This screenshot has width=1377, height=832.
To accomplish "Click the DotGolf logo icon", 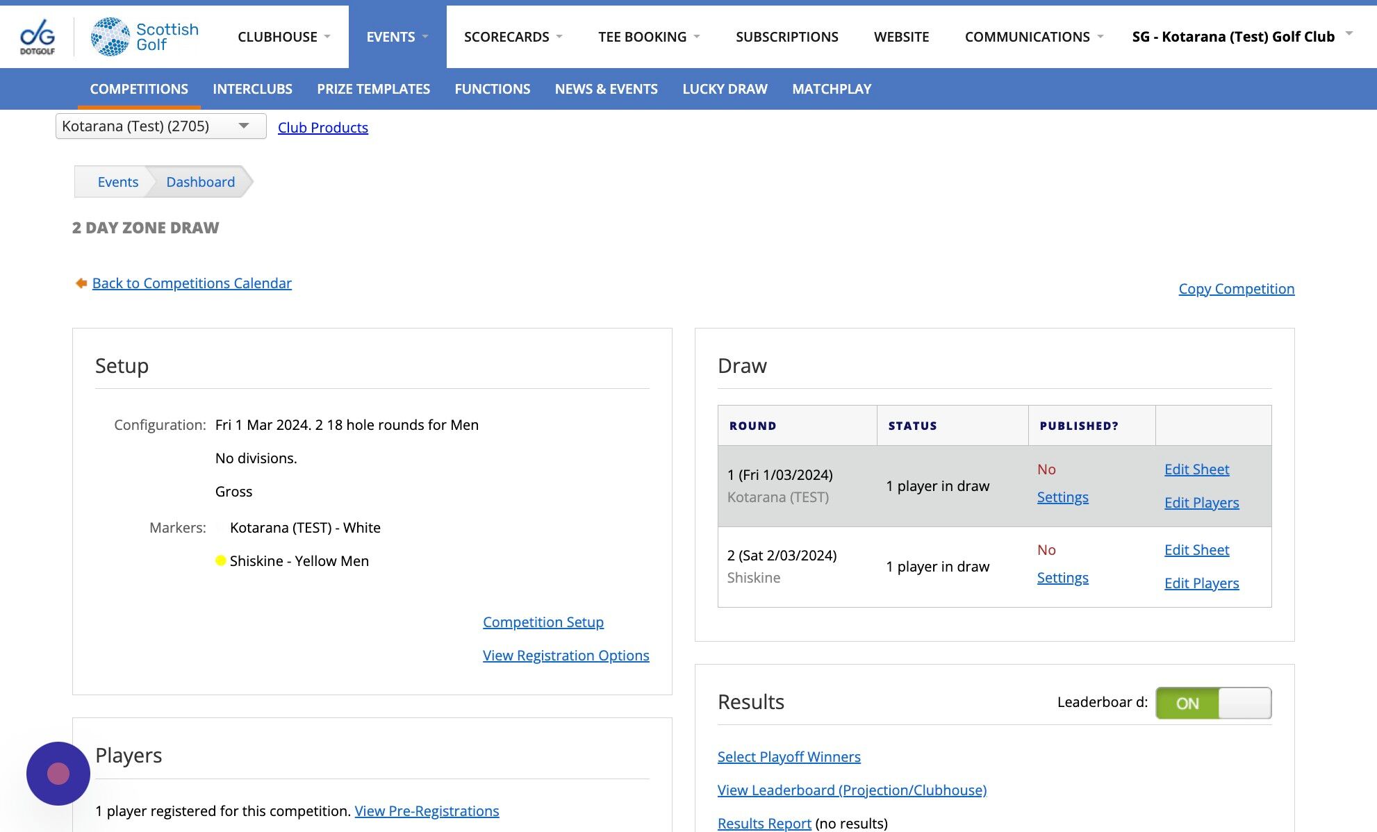I will 38,36.
